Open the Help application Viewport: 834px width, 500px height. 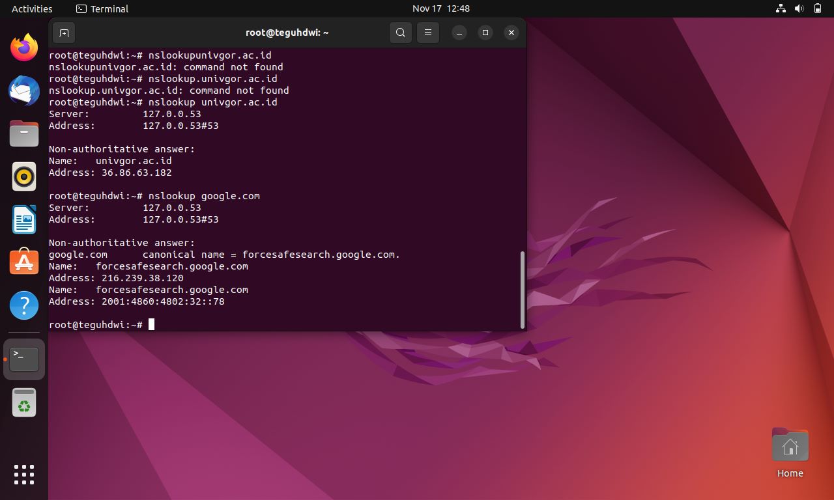[x=24, y=305]
